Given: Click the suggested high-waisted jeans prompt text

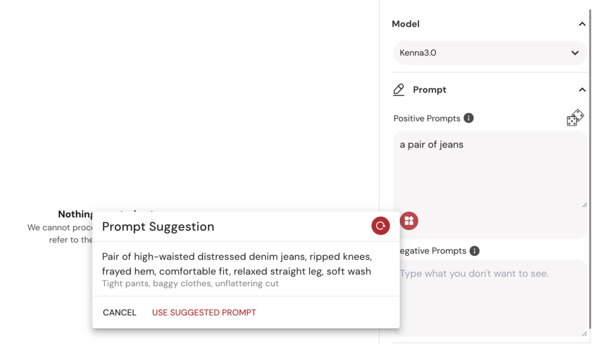Looking at the screenshot, I should pos(237,264).
